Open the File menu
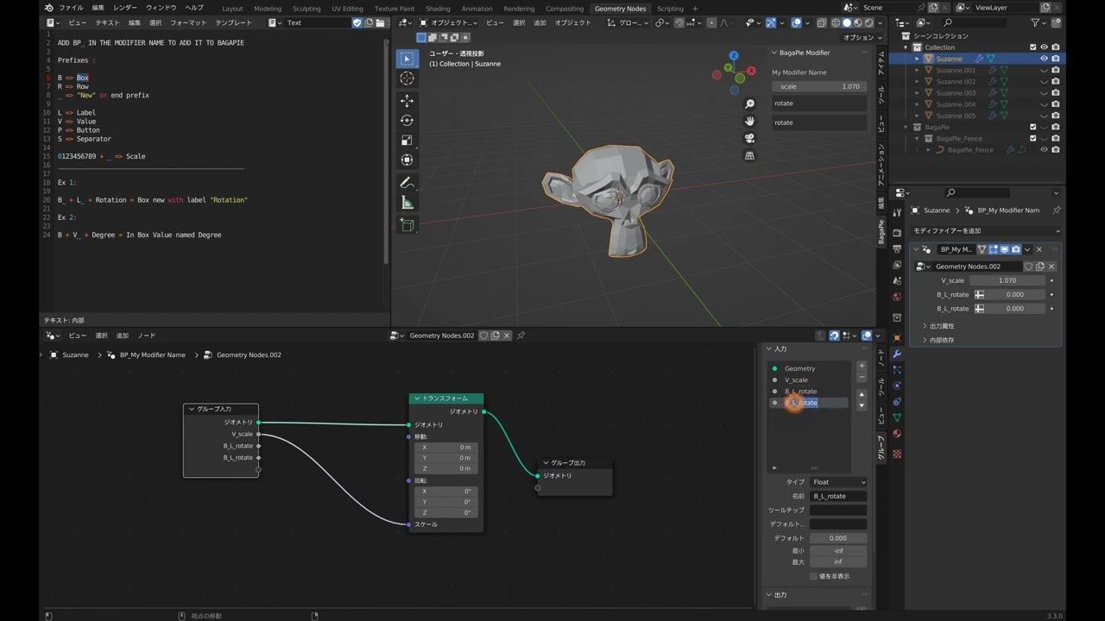The height and width of the screenshot is (621, 1105). pyautogui.click(x=71, y=8)
